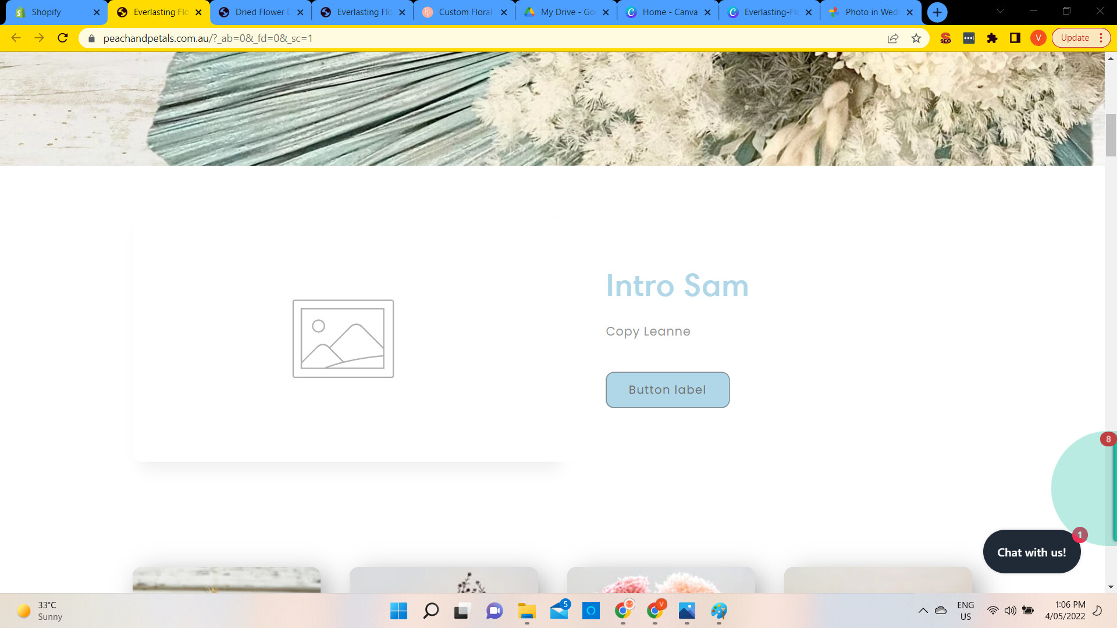Open File Explorer from taskbar

coord(527,611)
